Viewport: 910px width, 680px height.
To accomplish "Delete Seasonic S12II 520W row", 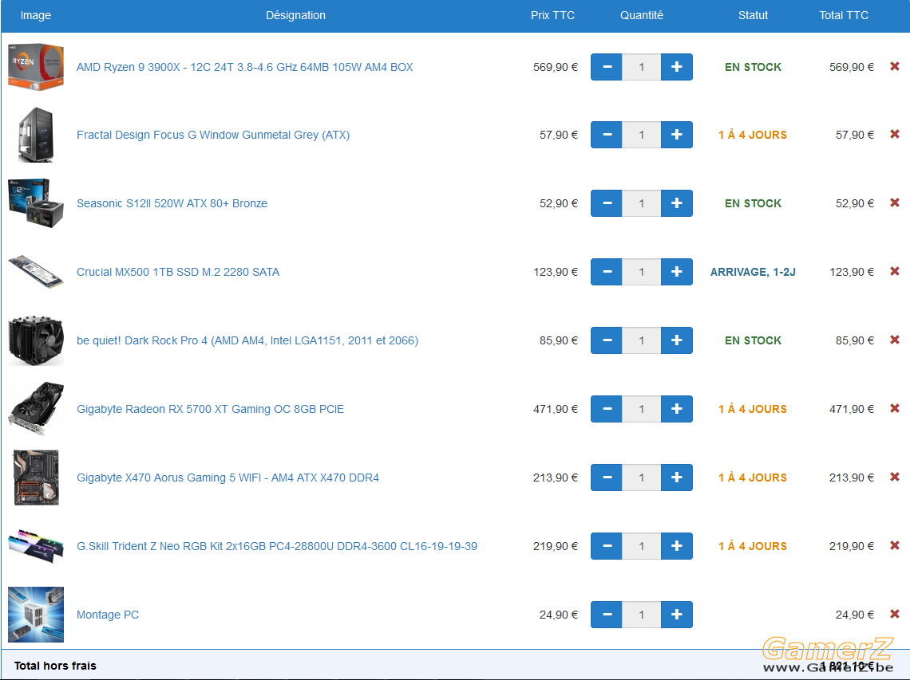I will point(895,203).
